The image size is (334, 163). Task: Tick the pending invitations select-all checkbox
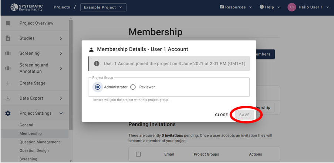click(x=138, y=154)
